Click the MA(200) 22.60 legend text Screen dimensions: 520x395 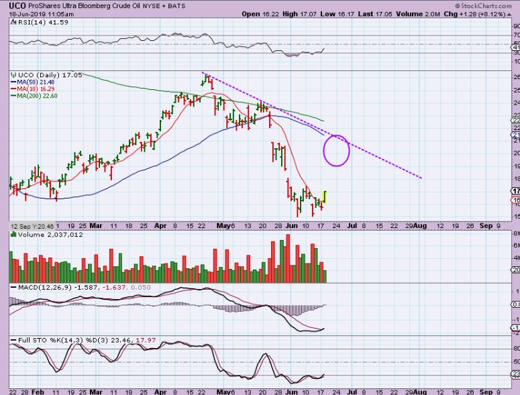pos(37,96)
